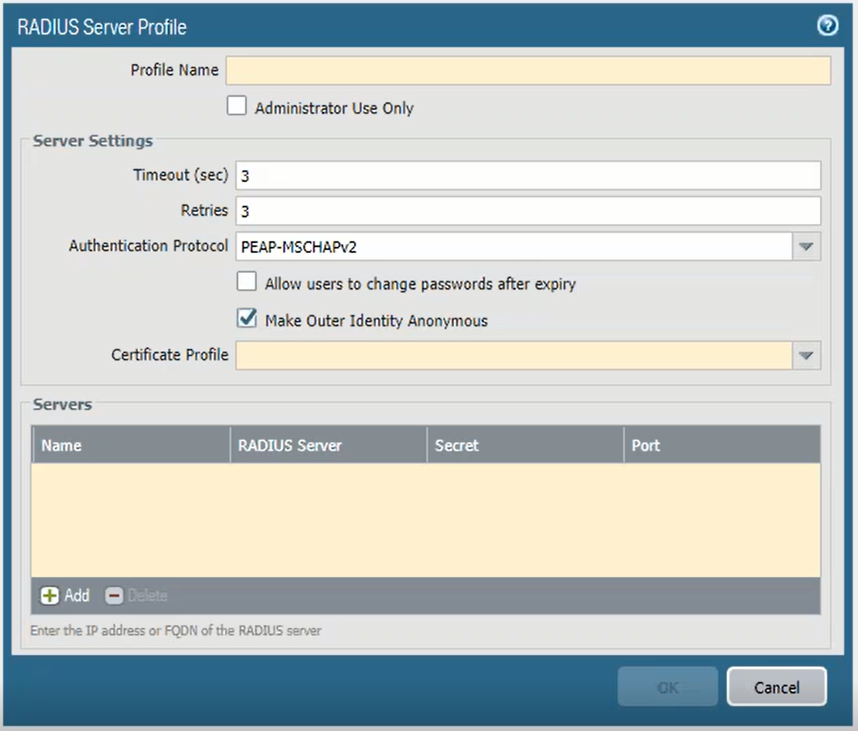Select the Timeout (sec) field
Viewport: 858px width, 731px height.
point(527,175)
